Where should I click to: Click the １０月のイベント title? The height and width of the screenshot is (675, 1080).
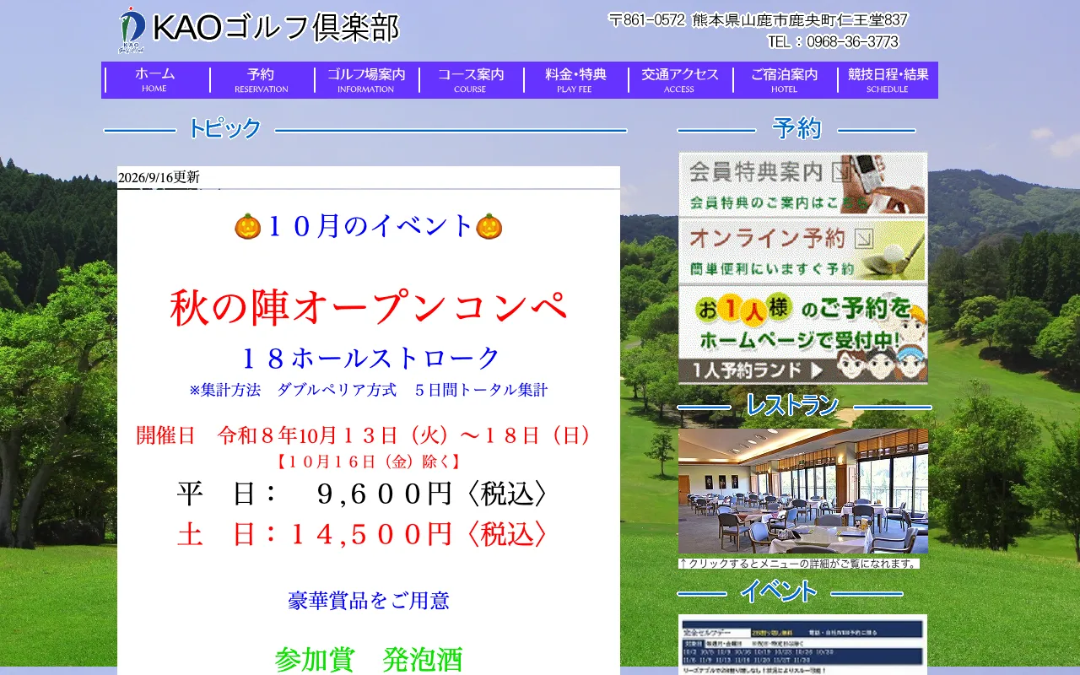369,226
